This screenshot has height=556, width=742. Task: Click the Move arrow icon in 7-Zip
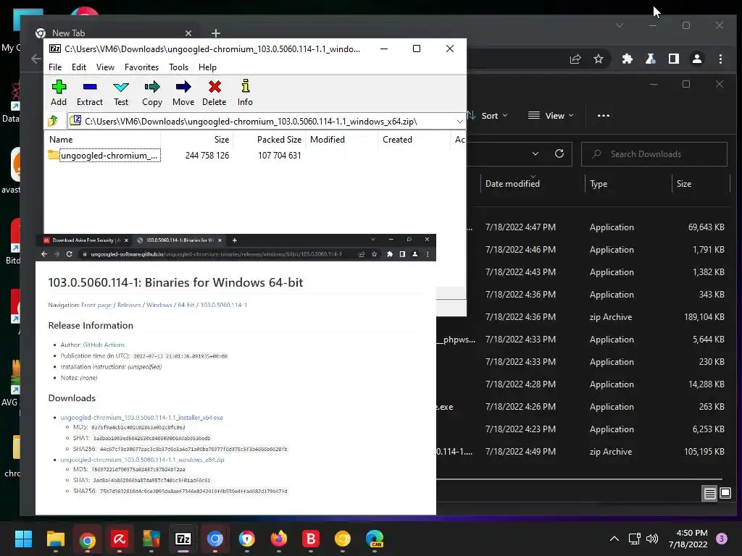(x=183, y=87)
